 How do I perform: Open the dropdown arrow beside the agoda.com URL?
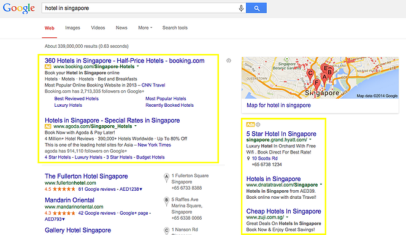point(136,126)
